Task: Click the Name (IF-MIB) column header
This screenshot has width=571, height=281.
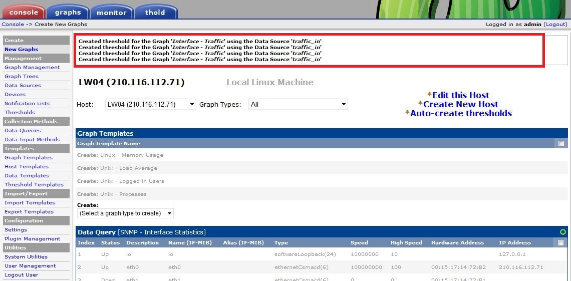Action: 190,242
